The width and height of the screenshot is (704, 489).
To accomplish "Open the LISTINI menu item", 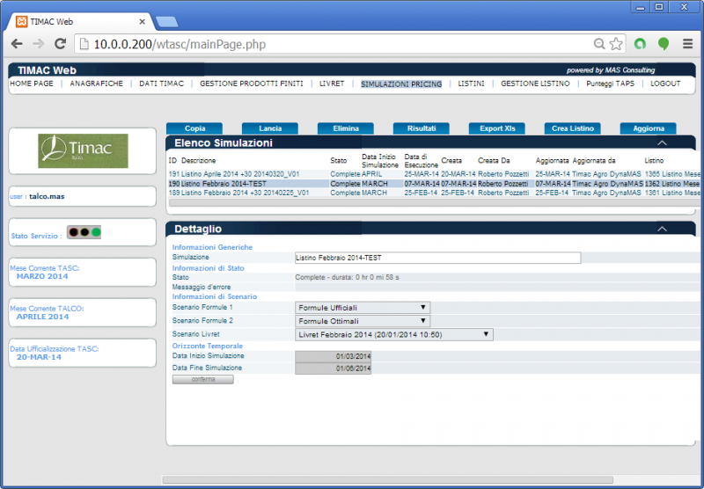I will tap(471, 84).
